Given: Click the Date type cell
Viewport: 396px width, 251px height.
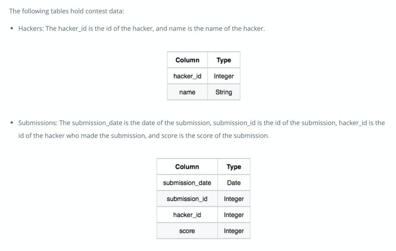Looking at the screenshot, I should coord(234,183).
